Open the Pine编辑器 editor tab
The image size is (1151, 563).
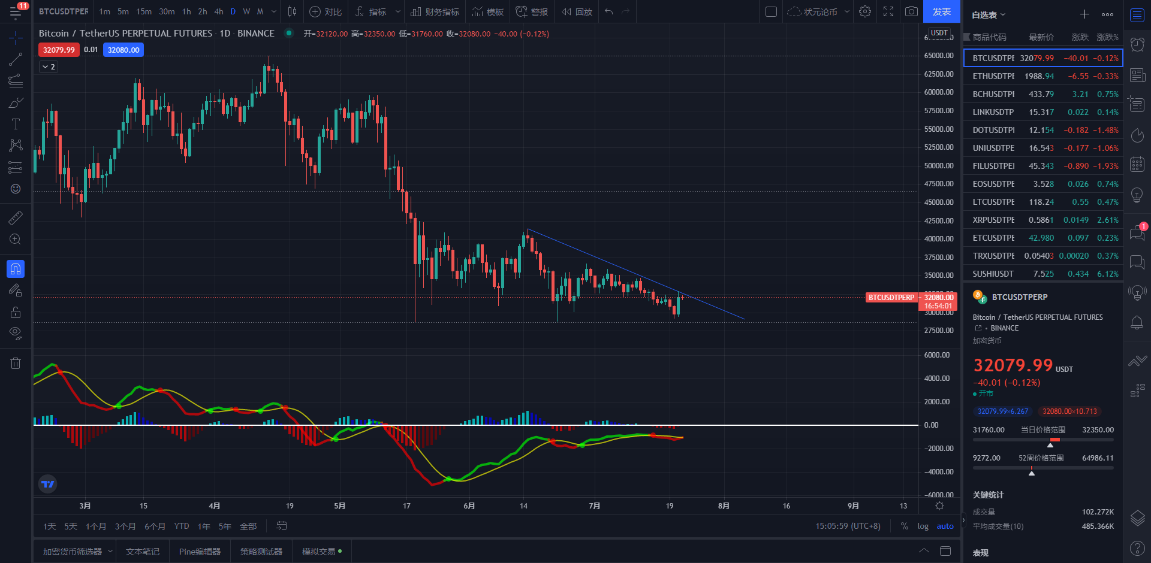point(200,552)
